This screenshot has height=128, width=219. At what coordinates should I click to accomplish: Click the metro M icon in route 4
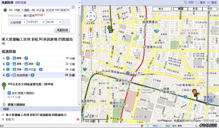[x=14, y=75]
